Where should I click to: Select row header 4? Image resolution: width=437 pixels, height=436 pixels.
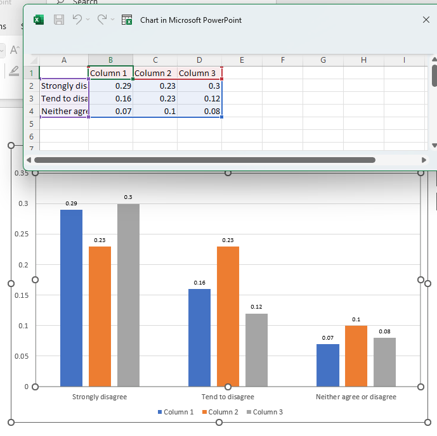point(31,111)
